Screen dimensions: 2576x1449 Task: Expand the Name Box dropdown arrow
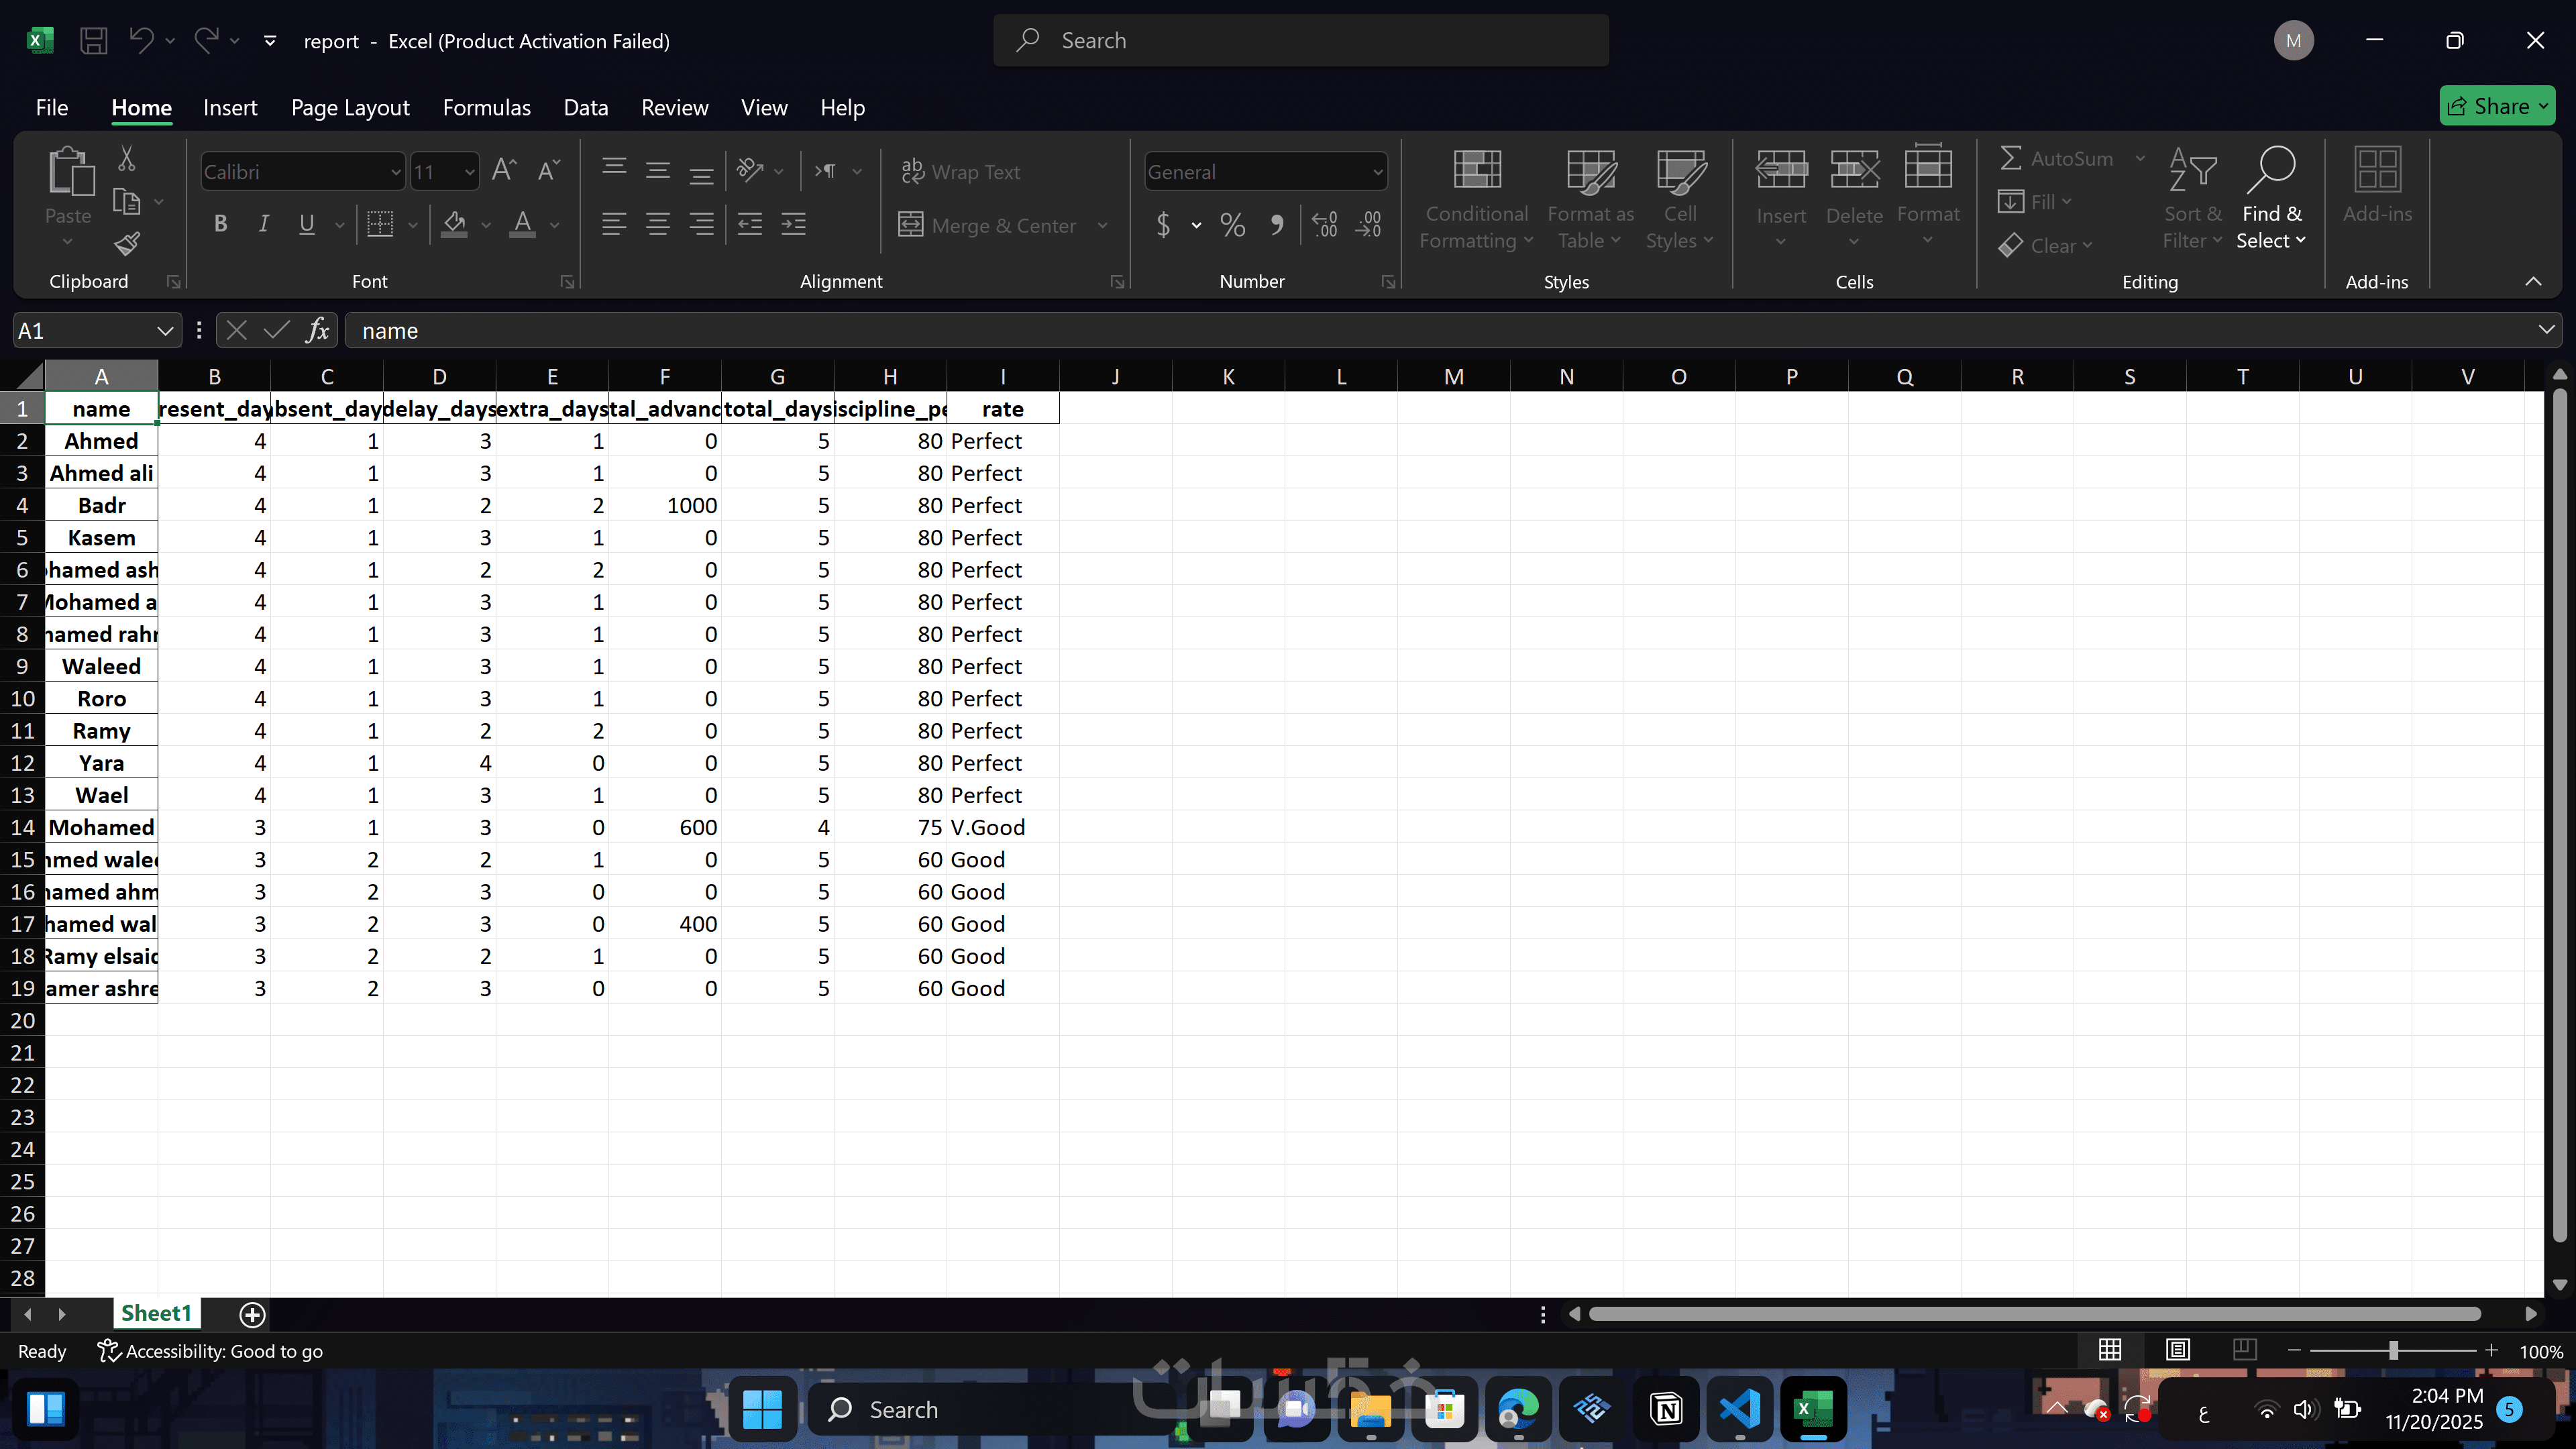click(x=165, y=331)
